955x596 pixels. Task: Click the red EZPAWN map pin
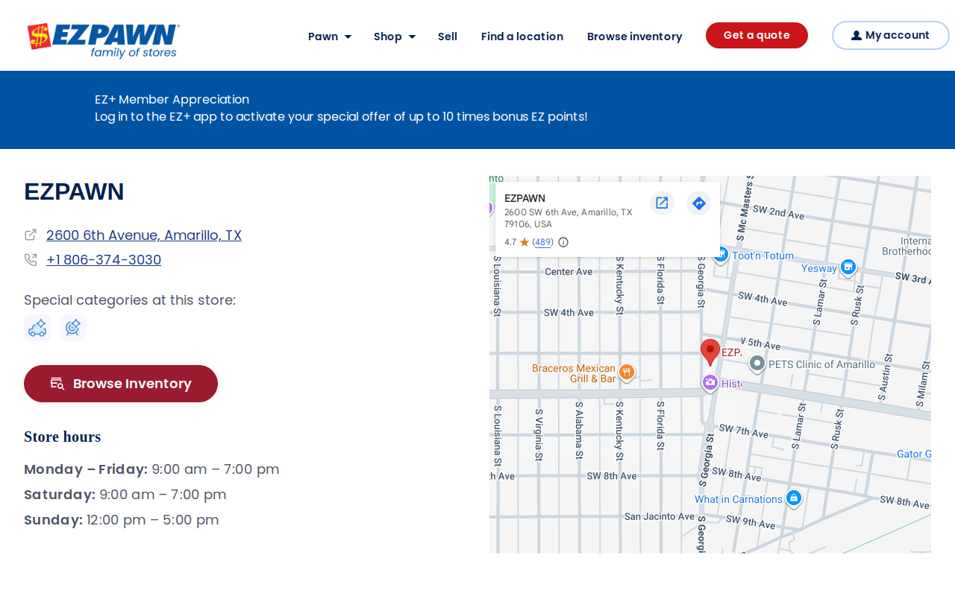tap(710, 352)
